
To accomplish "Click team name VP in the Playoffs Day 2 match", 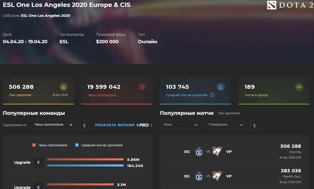I will pyautogui.click(x=229, y=176).
